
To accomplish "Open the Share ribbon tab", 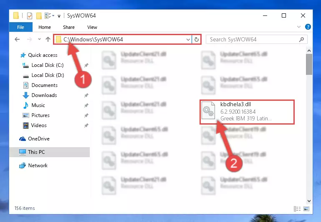I will 69,27.
